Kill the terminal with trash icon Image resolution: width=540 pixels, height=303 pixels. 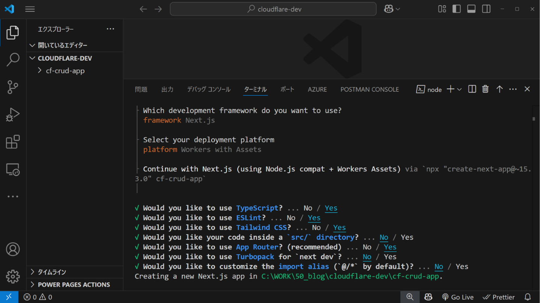point(486,89)
